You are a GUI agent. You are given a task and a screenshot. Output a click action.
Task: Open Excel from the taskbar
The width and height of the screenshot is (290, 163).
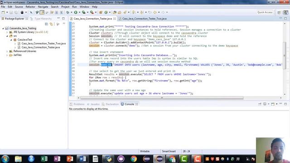point(44,159)
